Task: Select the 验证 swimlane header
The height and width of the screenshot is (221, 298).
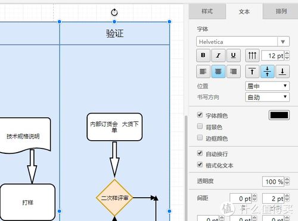Action: 114,33
